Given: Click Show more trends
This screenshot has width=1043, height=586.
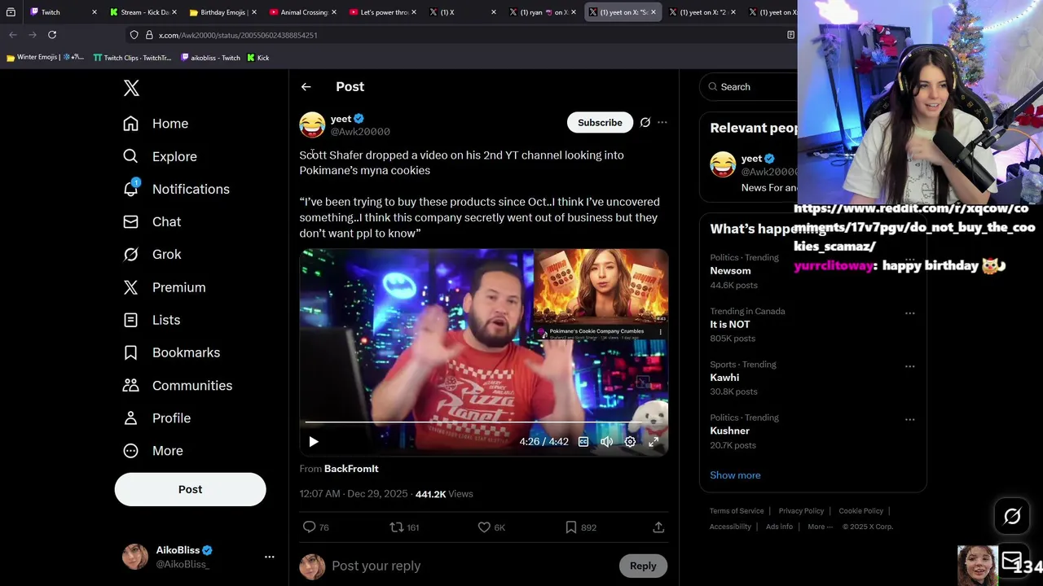Looking at the screenshot, I should coord(735,475).
